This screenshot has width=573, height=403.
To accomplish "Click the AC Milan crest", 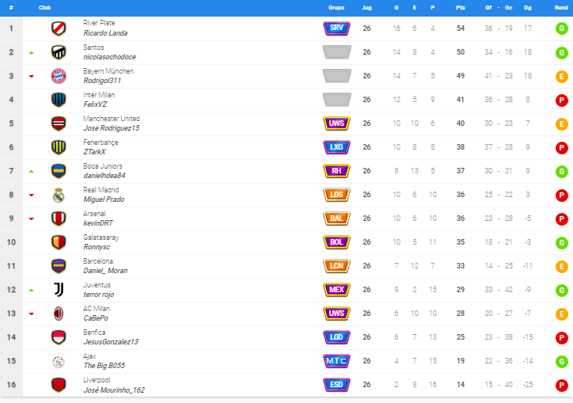I will click(59, 314).
